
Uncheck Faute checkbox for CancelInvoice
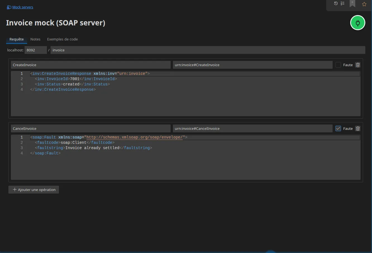coord(338,128)
